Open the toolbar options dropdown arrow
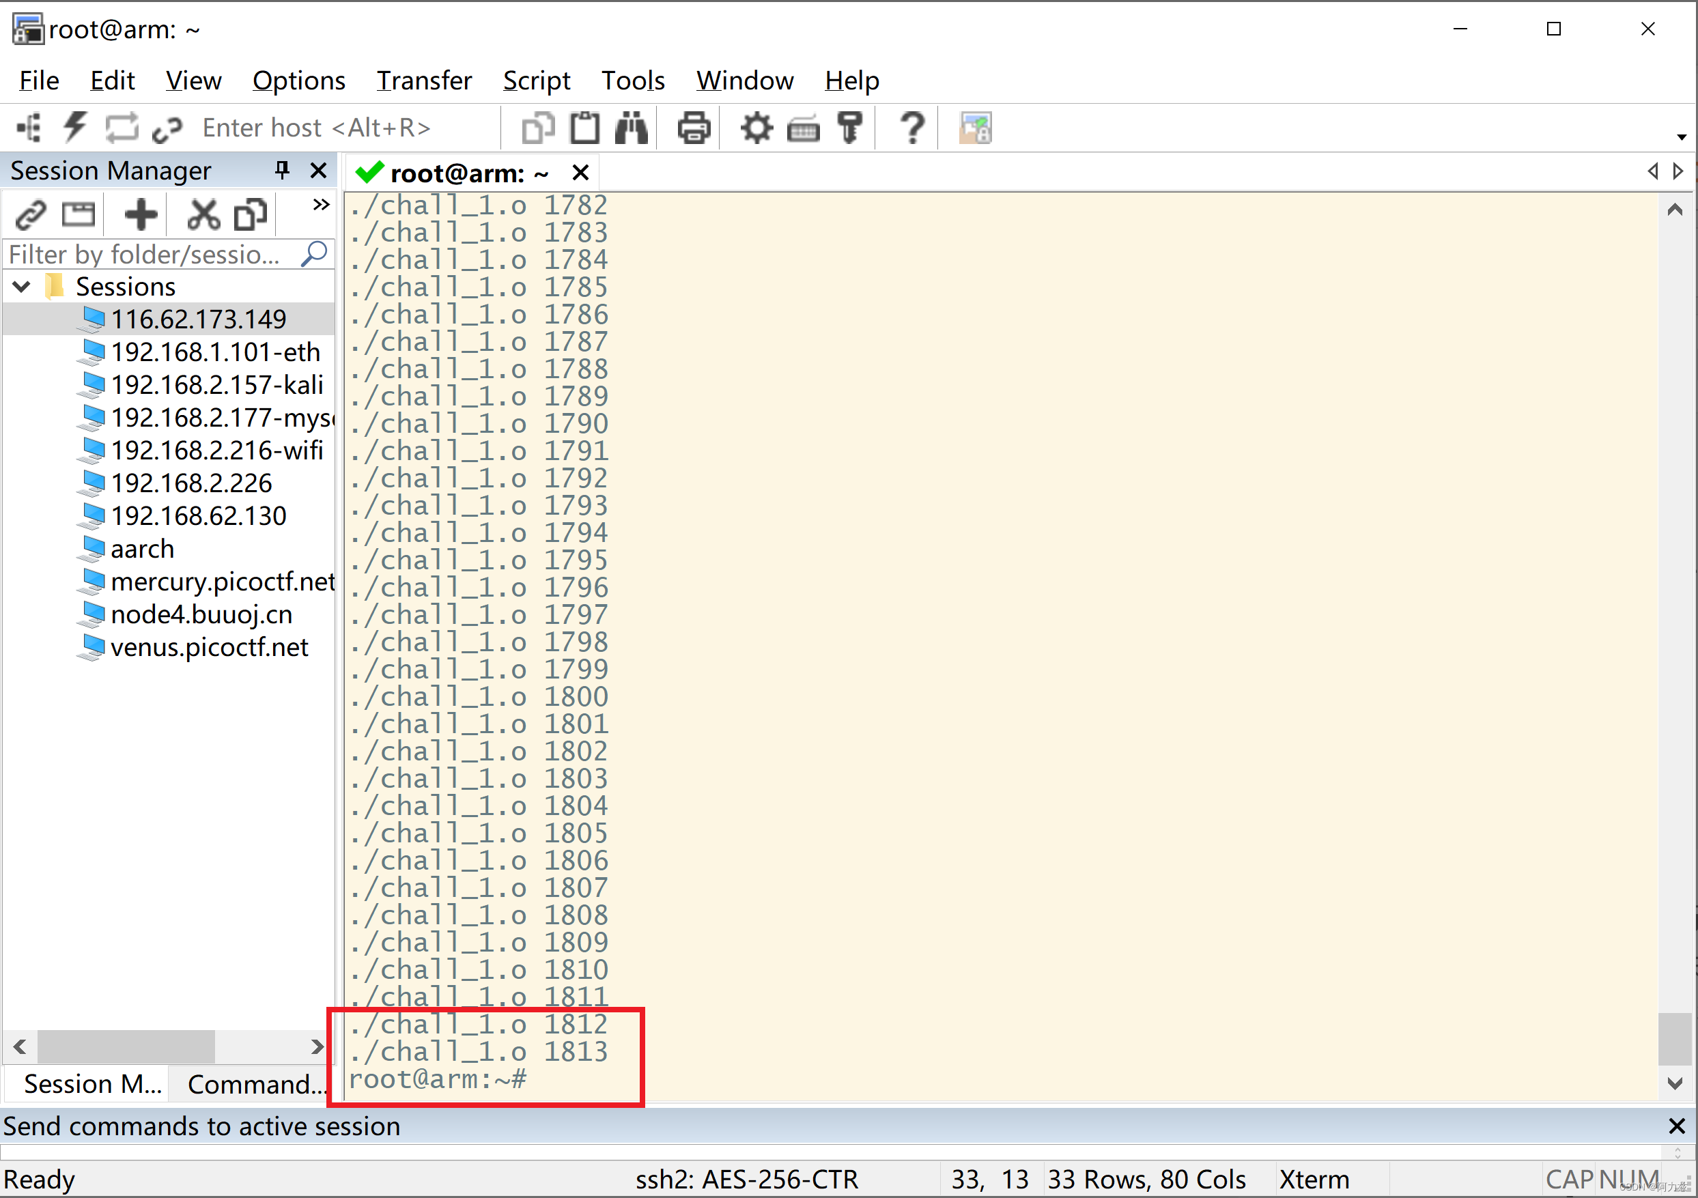1698x1198 pixels. 1681,137
